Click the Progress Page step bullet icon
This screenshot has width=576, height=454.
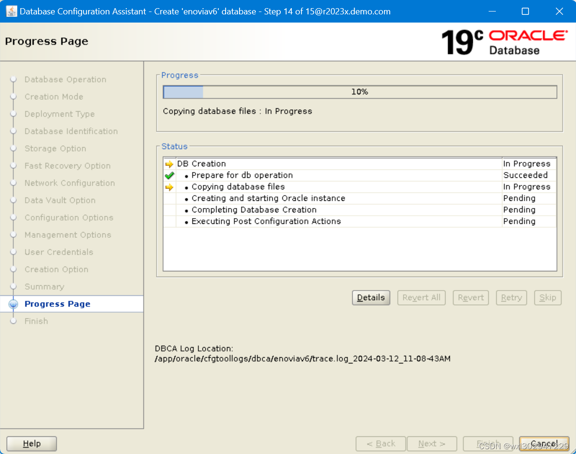point(13,304)
